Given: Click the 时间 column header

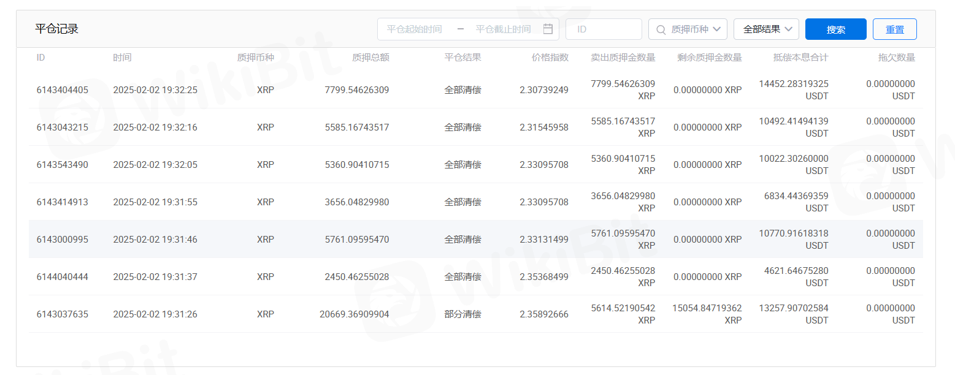Looking at the screenshot, I should (122, 58).
